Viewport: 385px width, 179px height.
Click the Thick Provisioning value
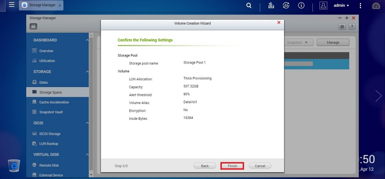tap(197, 78)
